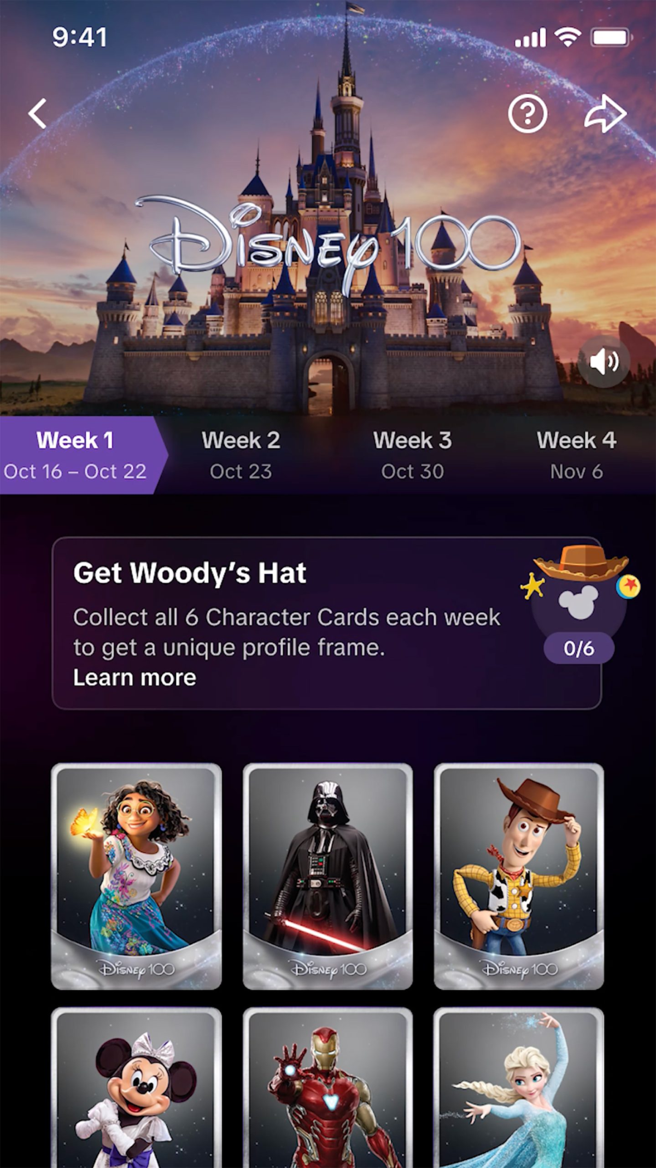
Task: Switch to the Week 2 tab
Action: pyautogui.click(x=241, y=455)
